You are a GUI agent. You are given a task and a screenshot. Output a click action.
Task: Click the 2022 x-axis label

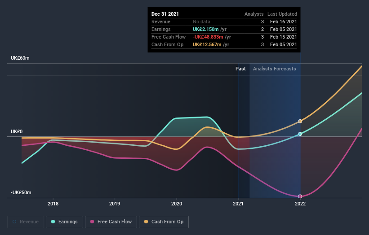click(x=300, y=204)
